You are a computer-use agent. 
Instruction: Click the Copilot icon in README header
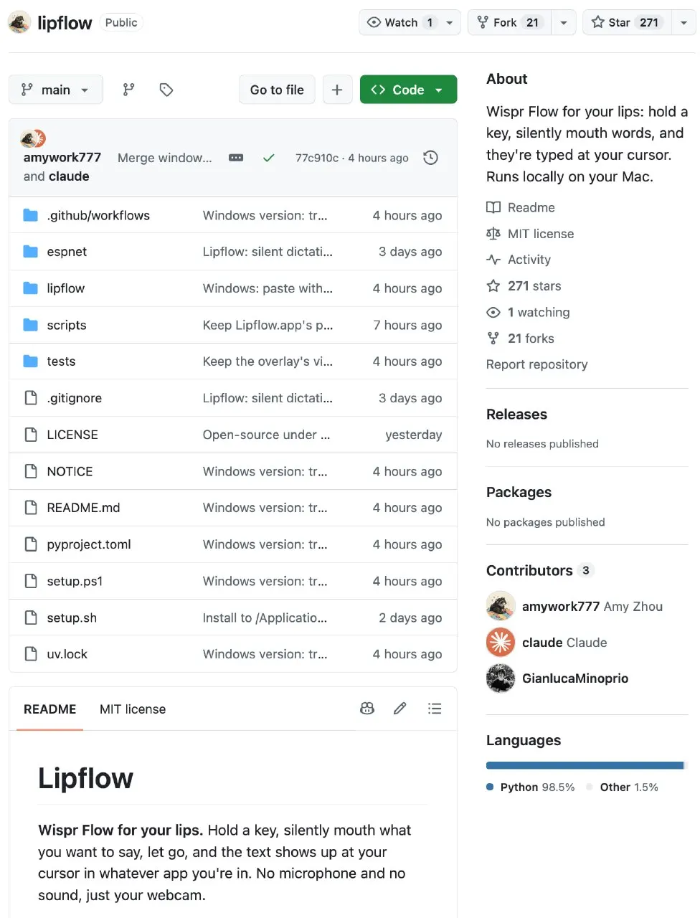[367, 709]
